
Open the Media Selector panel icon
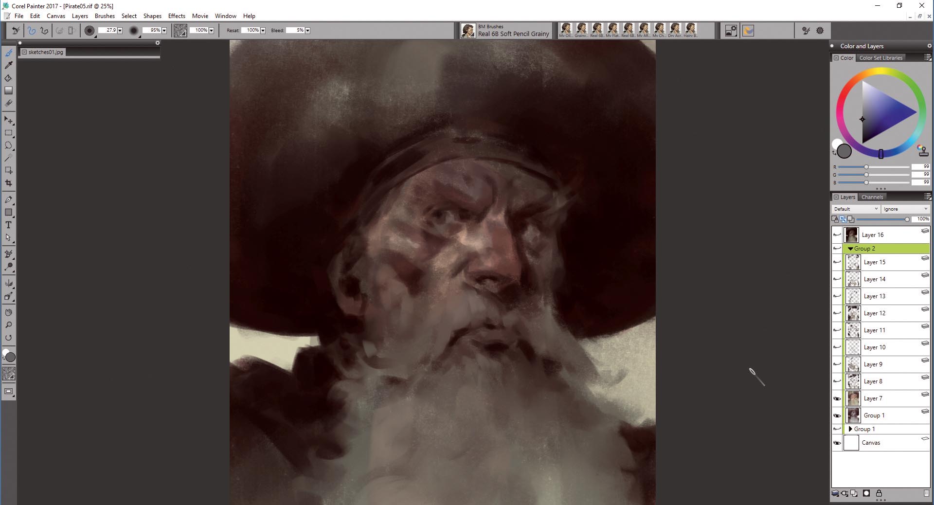(731, 31)
